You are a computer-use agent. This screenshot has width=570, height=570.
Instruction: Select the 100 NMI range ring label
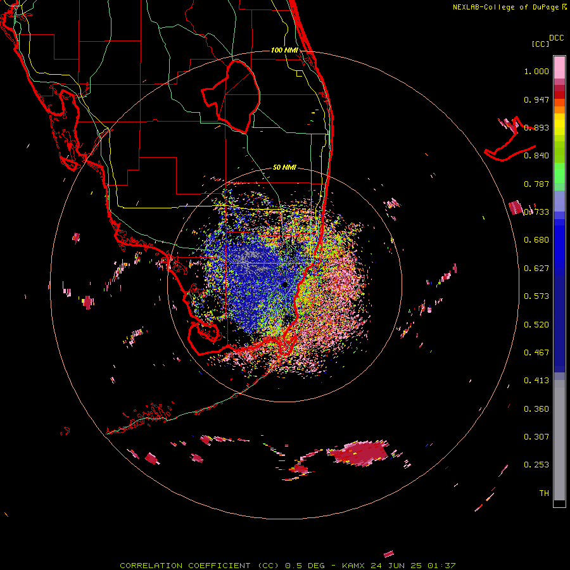(284, 50)
